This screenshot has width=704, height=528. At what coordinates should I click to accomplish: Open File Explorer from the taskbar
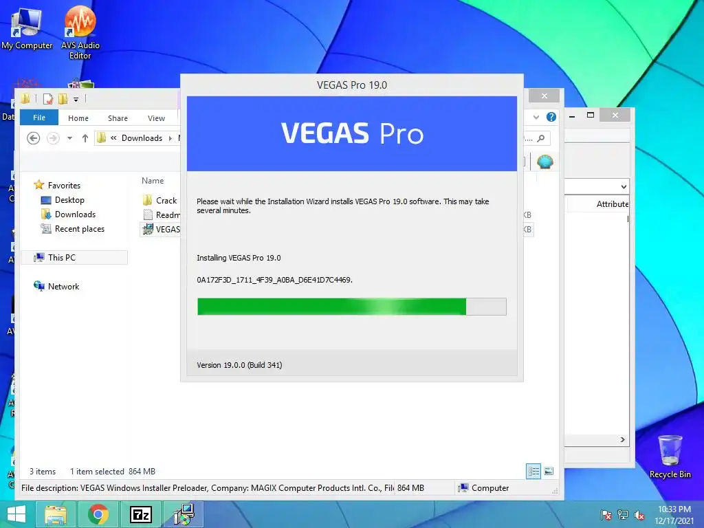pos(56,514)
